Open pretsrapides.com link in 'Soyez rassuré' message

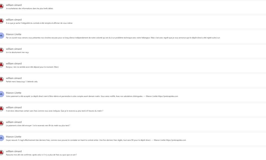coord(176,140)
